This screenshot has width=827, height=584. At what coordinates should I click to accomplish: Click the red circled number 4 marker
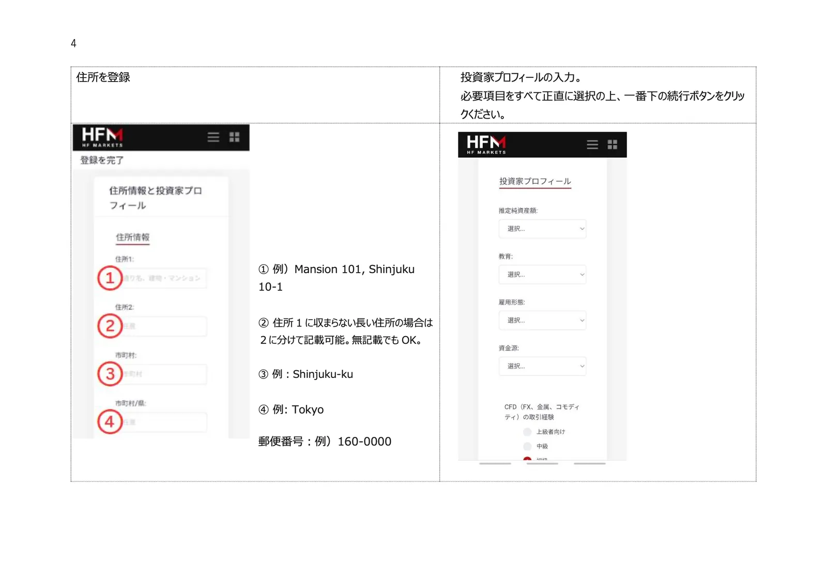pyautogui.click(x=110, y=421)
